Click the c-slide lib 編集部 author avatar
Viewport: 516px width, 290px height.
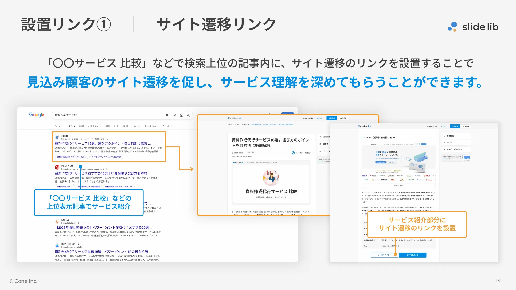coord(293,153)
